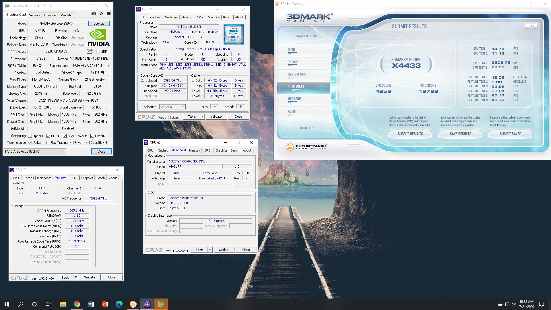Click the Futuremark logo icon

290,147
